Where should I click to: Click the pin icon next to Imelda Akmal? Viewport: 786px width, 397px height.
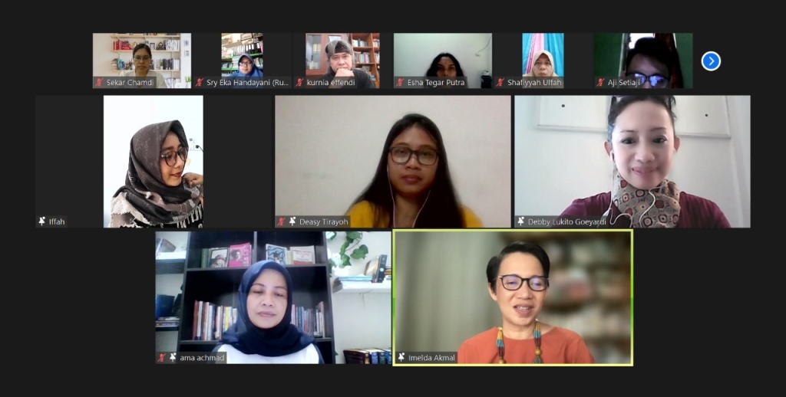point(401,357)
